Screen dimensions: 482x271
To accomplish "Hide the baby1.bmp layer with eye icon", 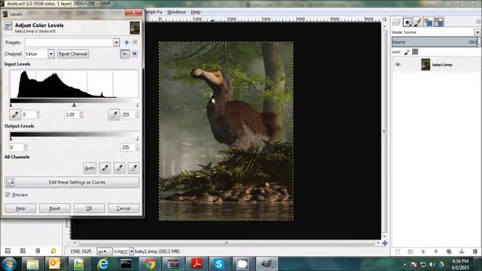I will [x=398, y=65].
